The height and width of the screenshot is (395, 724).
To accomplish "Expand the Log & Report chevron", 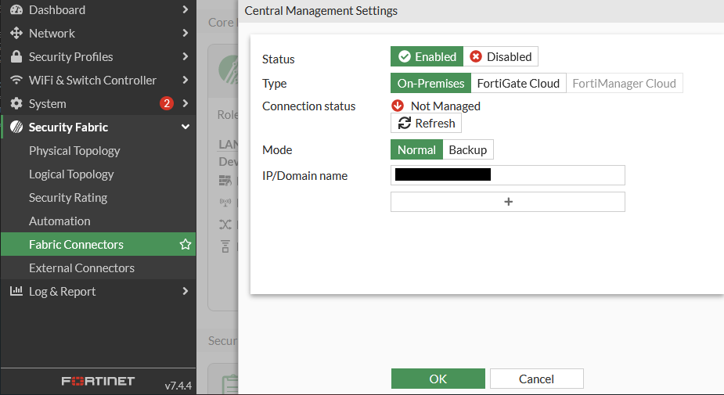I will pyautogui.click(x=185, y=292).
